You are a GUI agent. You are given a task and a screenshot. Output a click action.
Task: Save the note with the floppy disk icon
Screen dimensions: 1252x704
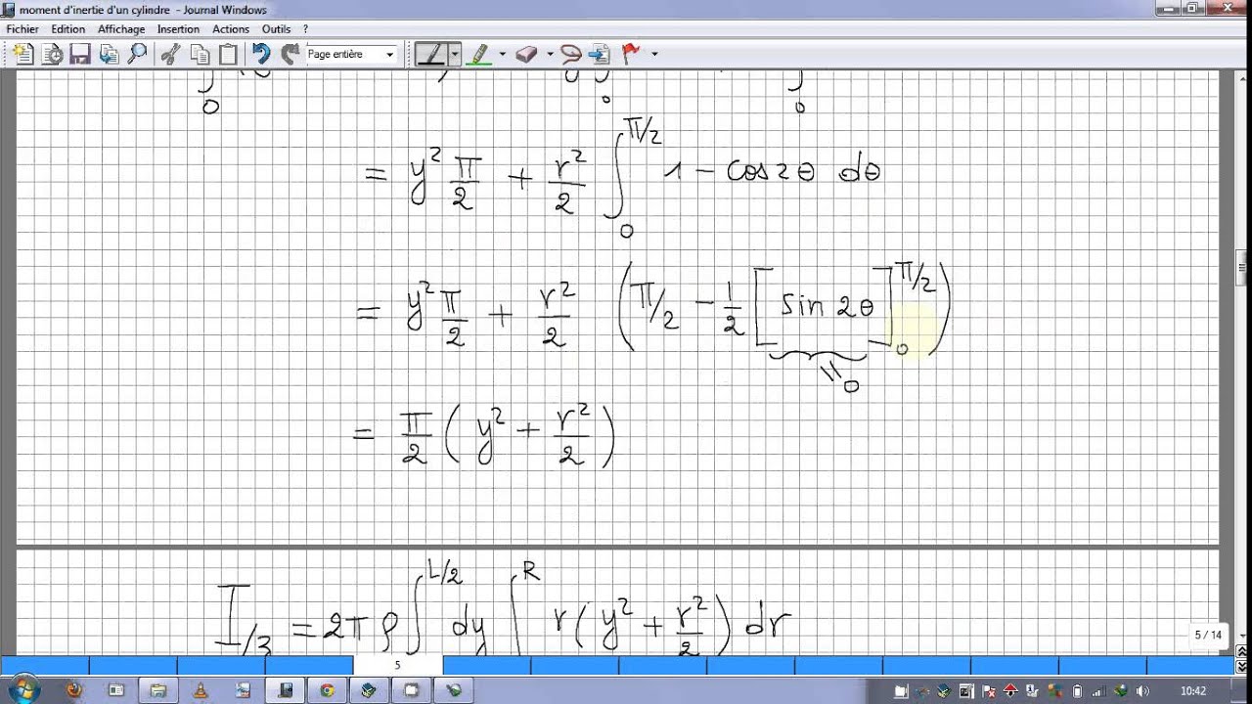tap(80, 54)
